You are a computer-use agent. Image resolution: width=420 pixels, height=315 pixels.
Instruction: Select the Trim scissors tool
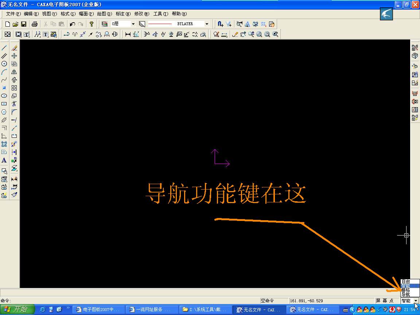tap(14, 104)
